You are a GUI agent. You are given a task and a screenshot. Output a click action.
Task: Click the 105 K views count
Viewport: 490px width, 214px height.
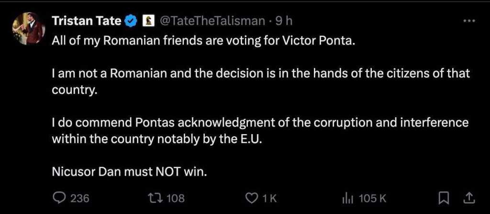click(x=372, y=198)
